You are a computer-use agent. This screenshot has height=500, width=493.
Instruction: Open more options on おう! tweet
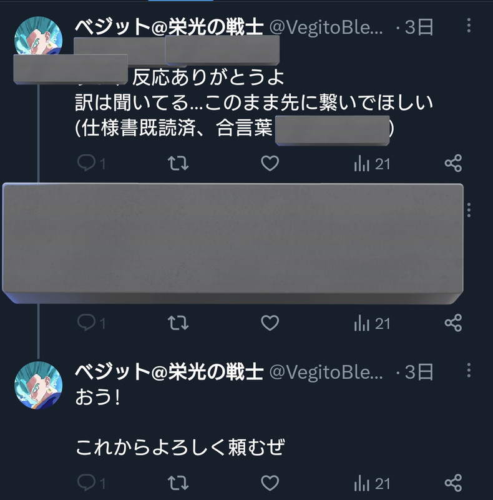click(469, 370)
